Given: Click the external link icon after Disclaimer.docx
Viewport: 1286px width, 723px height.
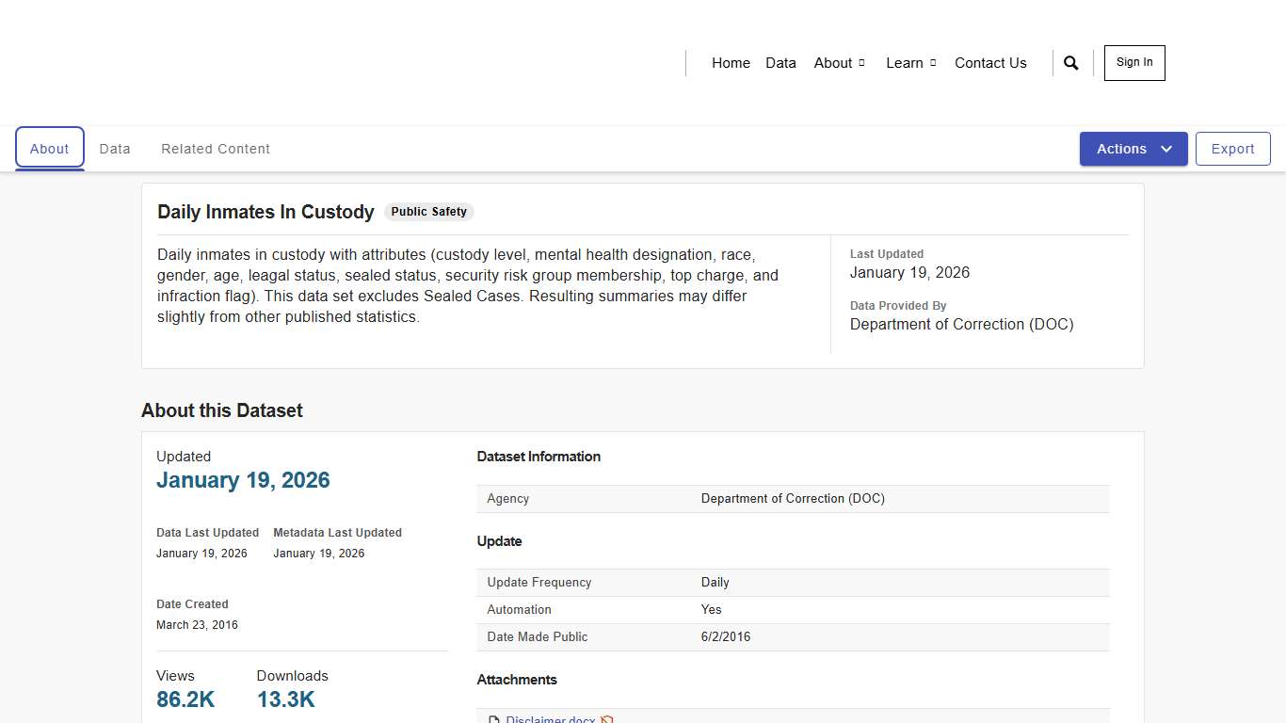Looking at the screenshot, I should 608,718.
